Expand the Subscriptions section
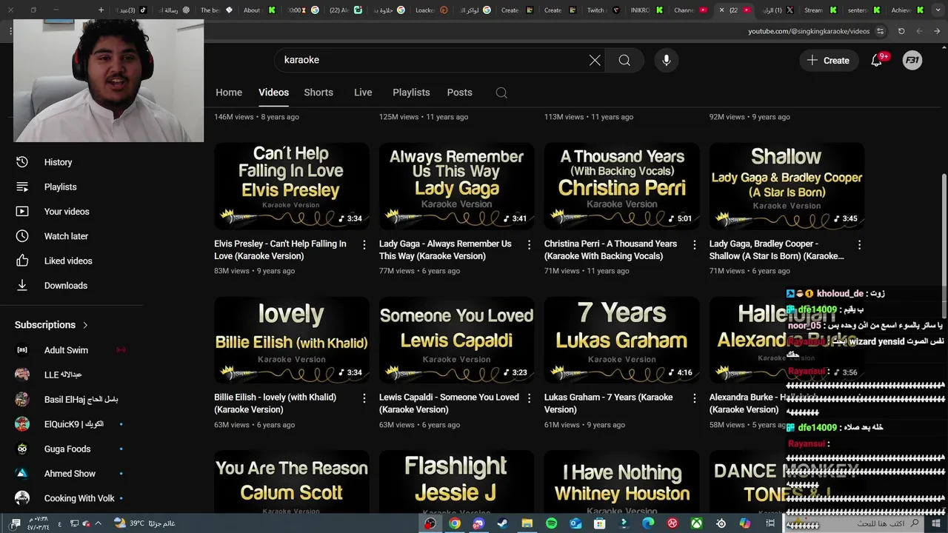Viewport: 948px width, 533px height. 52,325
